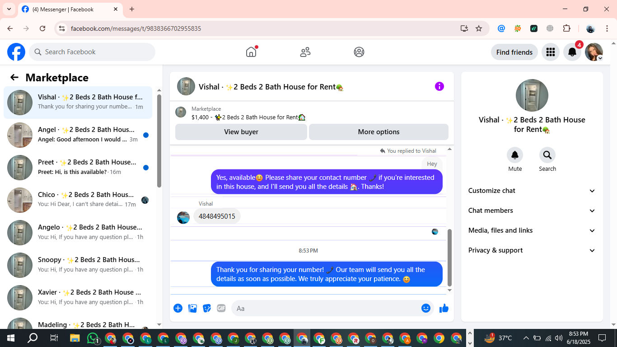The height and width of the screenshot is (347, 617).
Task: Click the chat list scrollbar
Action: (159, 141)
